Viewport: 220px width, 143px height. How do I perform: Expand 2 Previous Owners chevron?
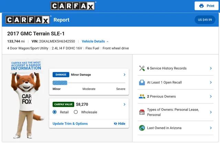point(211,97)
